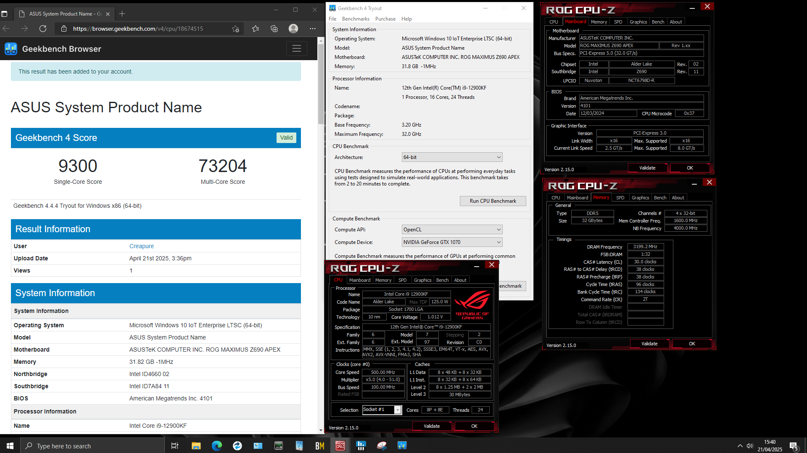Open the Purchase menu in Geekbench 4
Viewport: 807px width, 453px height.
click(x=385, y=19)
